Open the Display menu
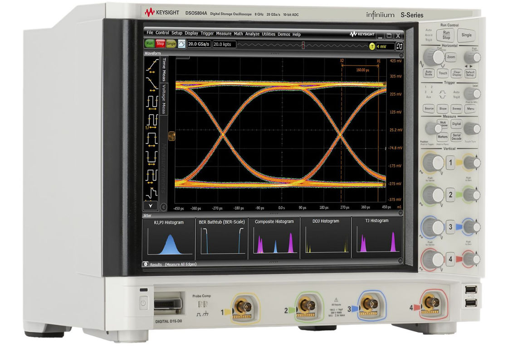The height and width of the screenshot is (351, 508). [x=191, y=33]
